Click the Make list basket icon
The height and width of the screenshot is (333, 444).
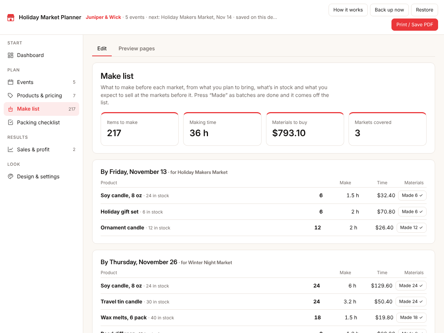(x=10, y=109)
